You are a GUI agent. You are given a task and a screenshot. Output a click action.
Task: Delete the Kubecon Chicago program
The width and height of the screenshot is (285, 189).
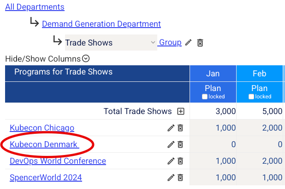click(180, 128)
